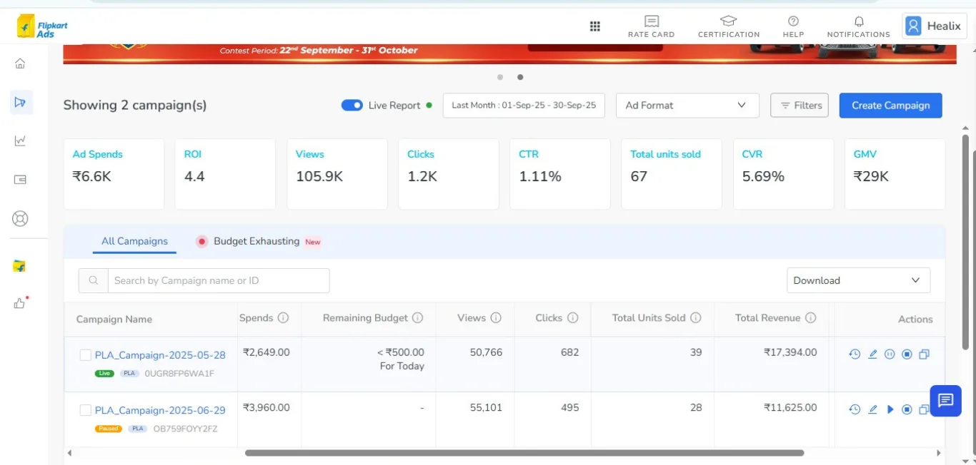The width and height of the screenshot is (976, 465).
Task: Open the Last Month date range picker
Action: [x=524, y=105]
